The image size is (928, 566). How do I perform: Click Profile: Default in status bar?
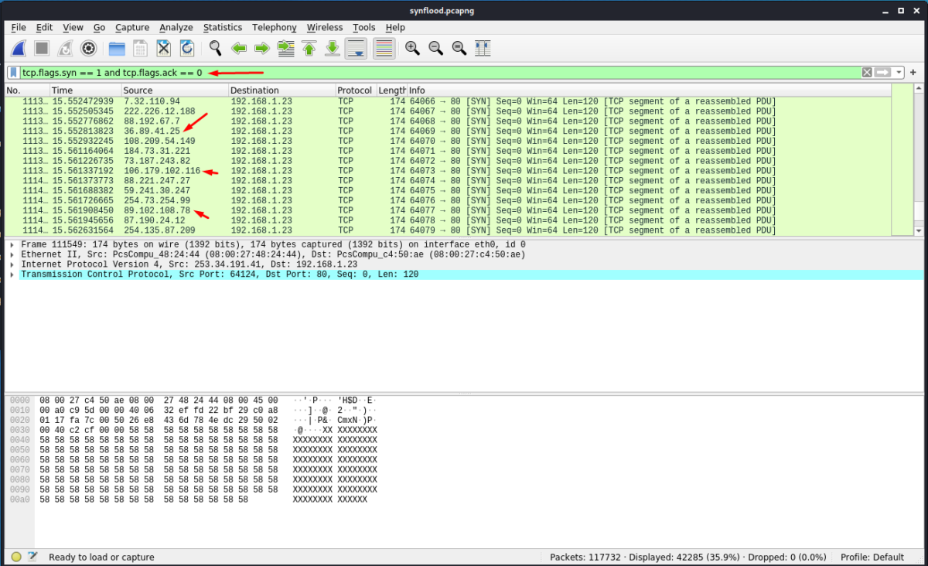tap(872, 557)
